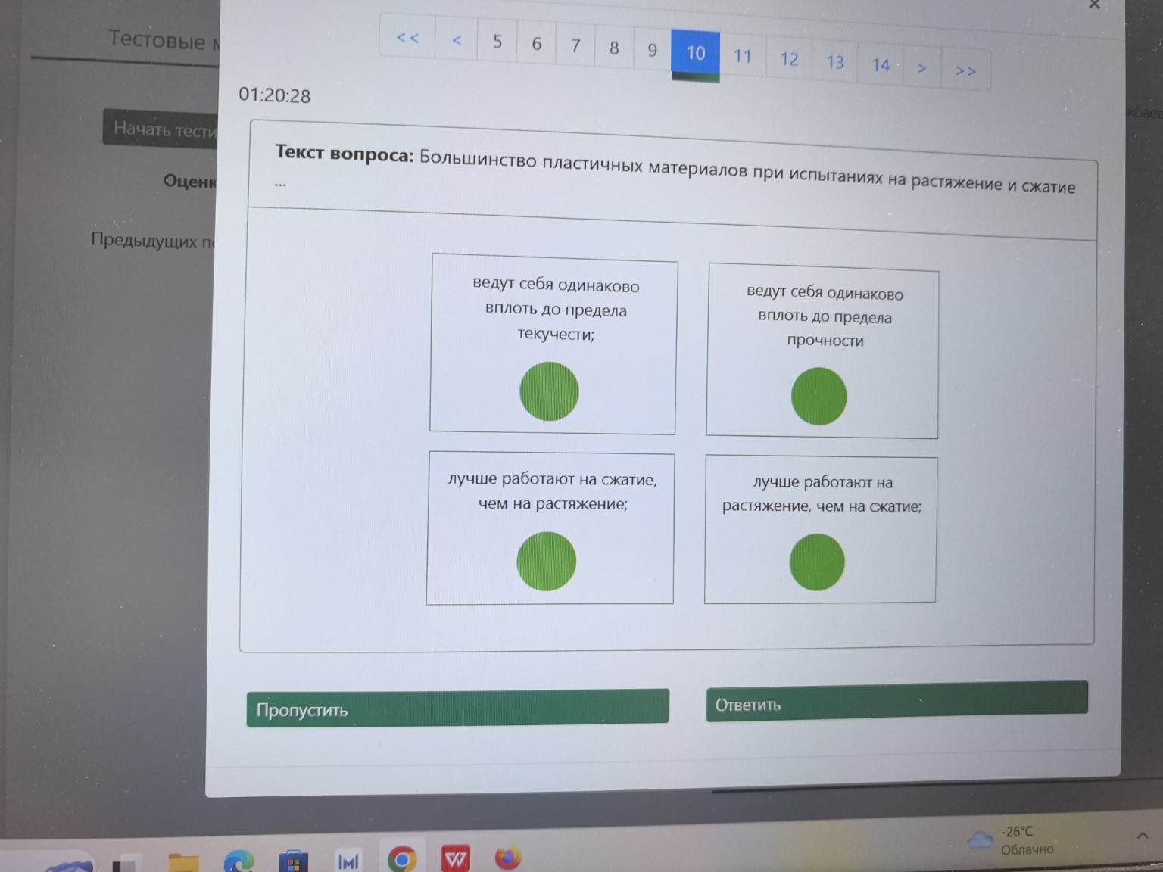Open Google Chrome from the taskbar

pyautogui.click(x=402, y=859)
